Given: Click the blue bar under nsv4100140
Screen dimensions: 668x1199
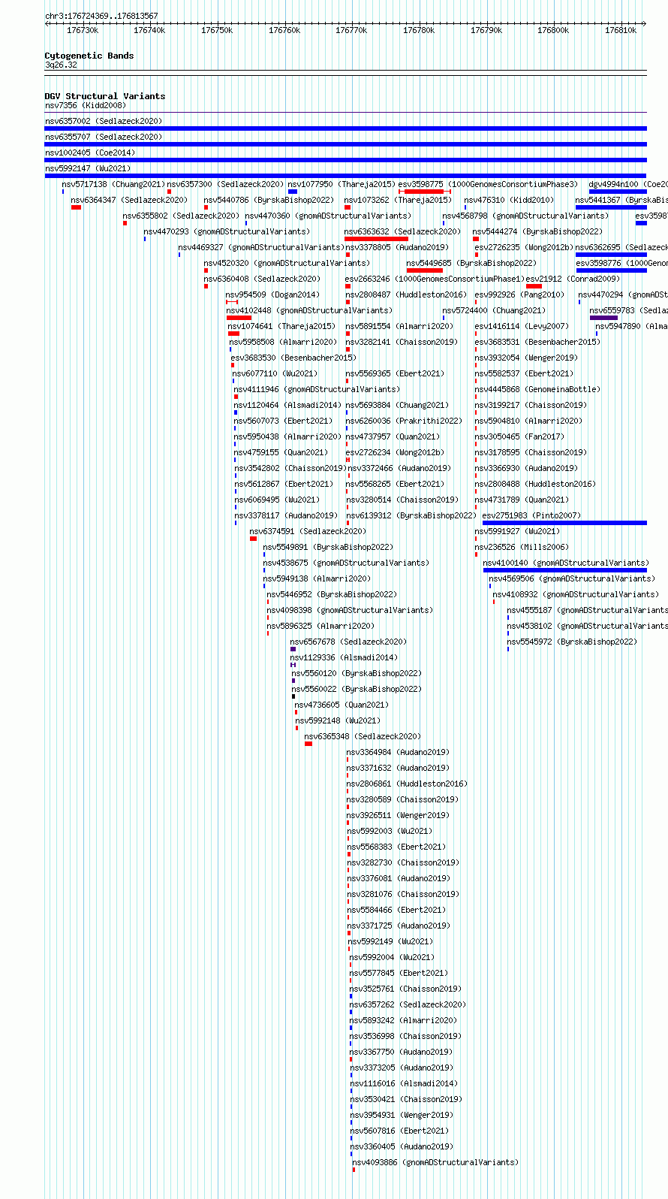Looking at the screenshot, I should (x=565, y=570).
